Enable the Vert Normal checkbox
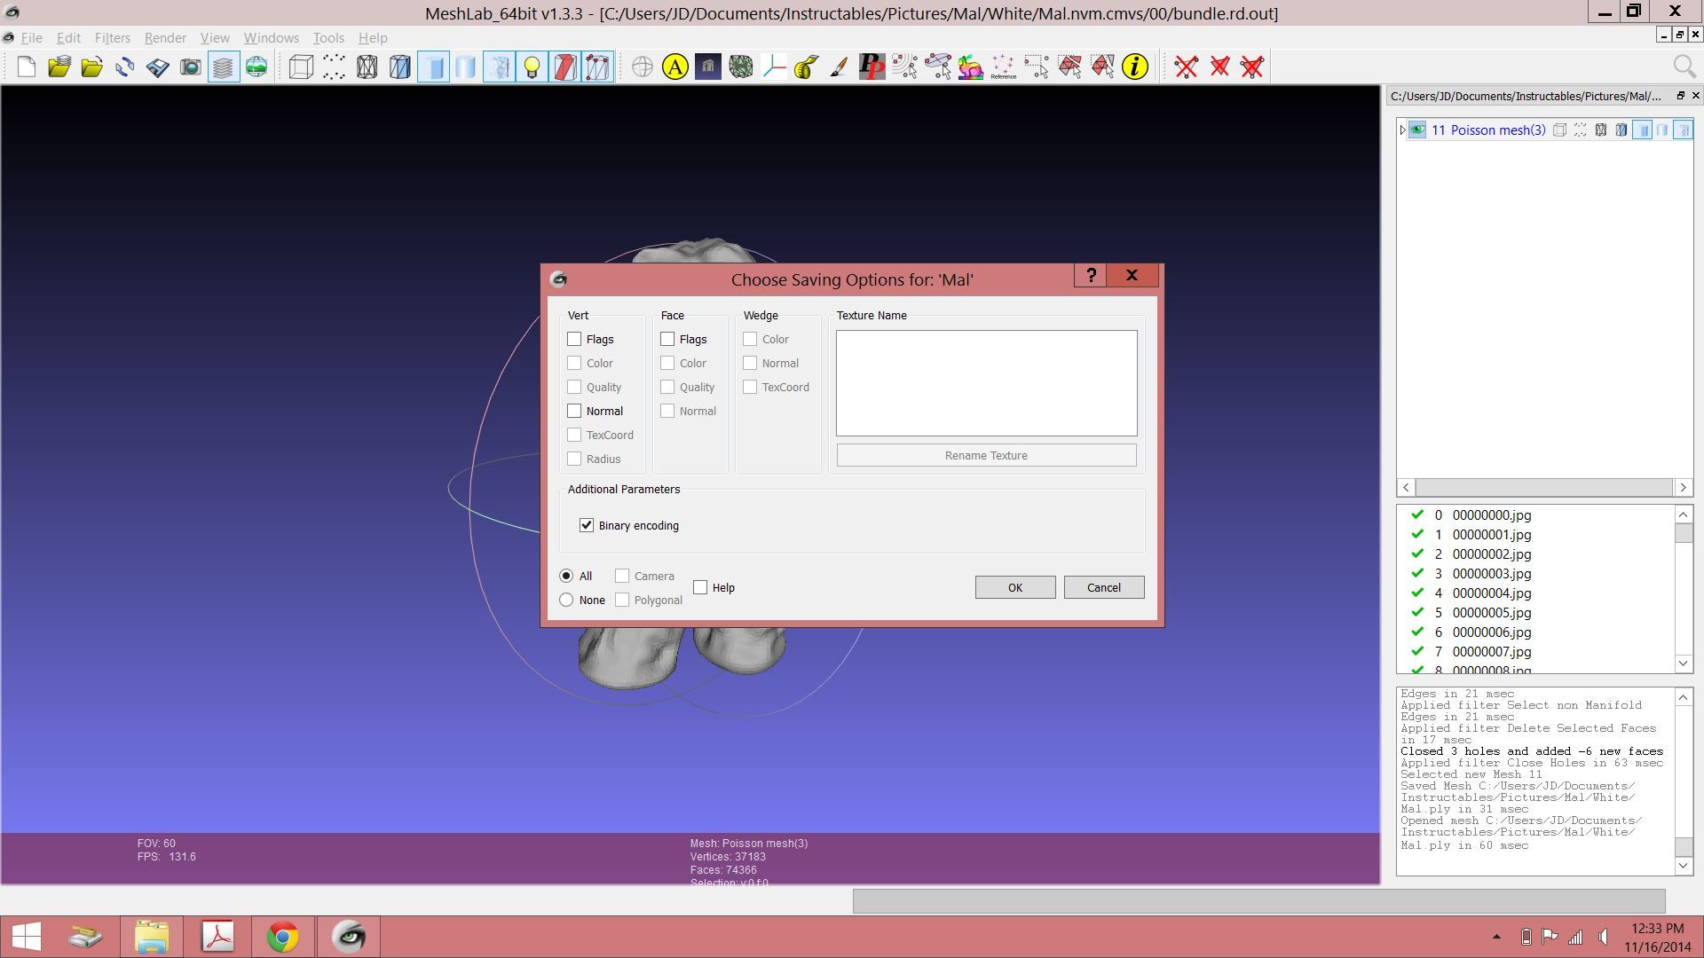The height and width of the screenshot is (958, 1704). (574, 411)
